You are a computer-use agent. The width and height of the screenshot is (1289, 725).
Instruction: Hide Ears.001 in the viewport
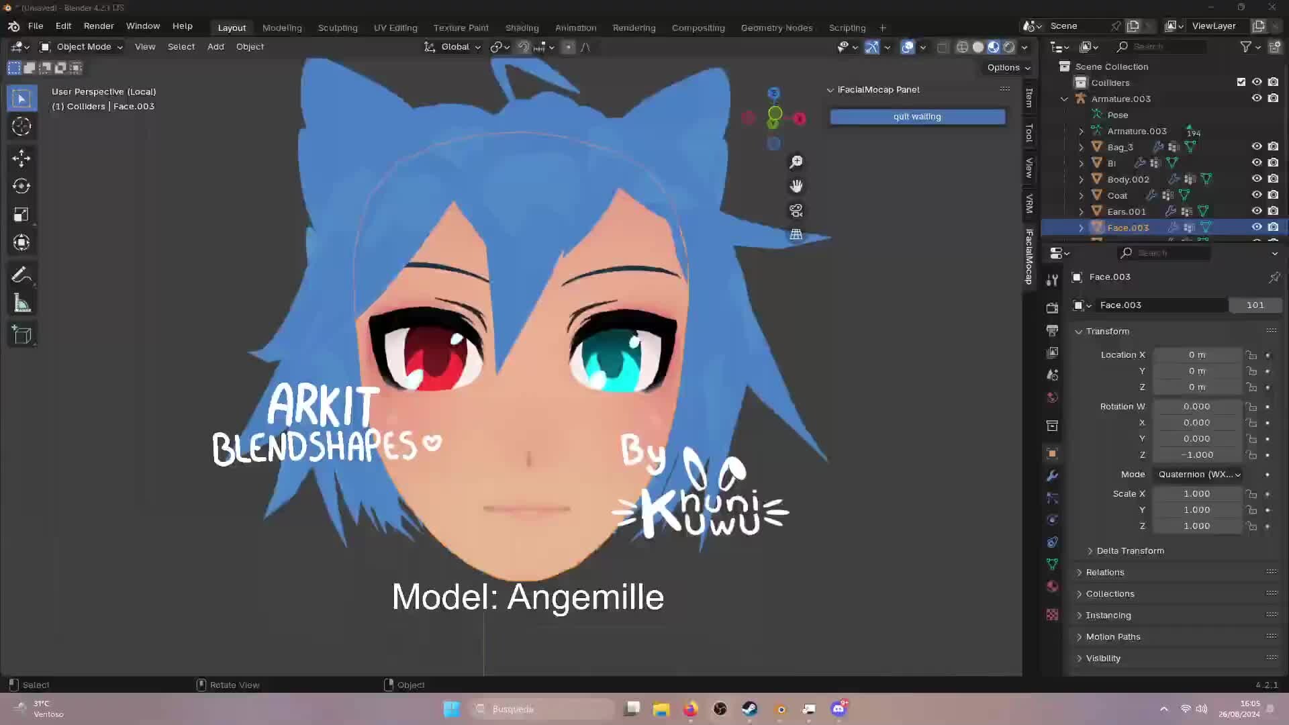(x=1257, y=211)
